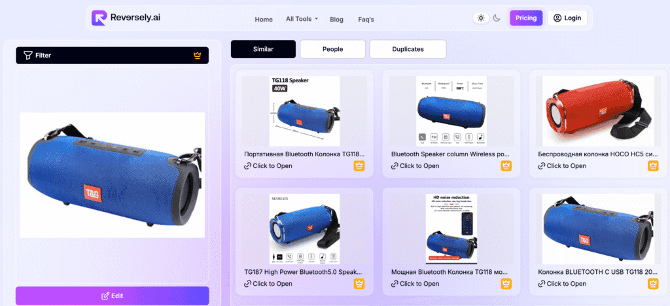Click crown badge on Мощная Bluetooth Колонка result
This screenshot has height=306, width=670.
point(506,284)
